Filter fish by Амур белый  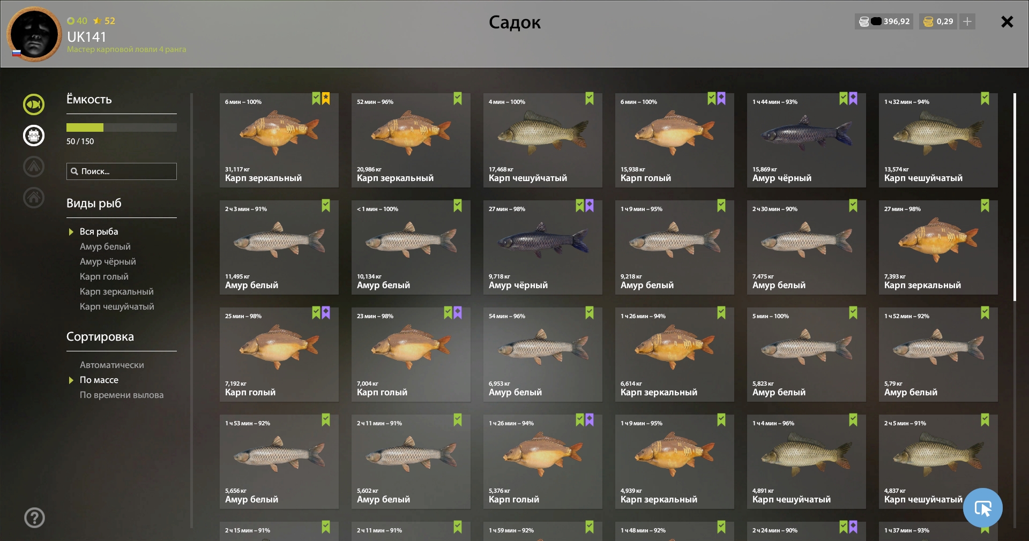(105, 246)
